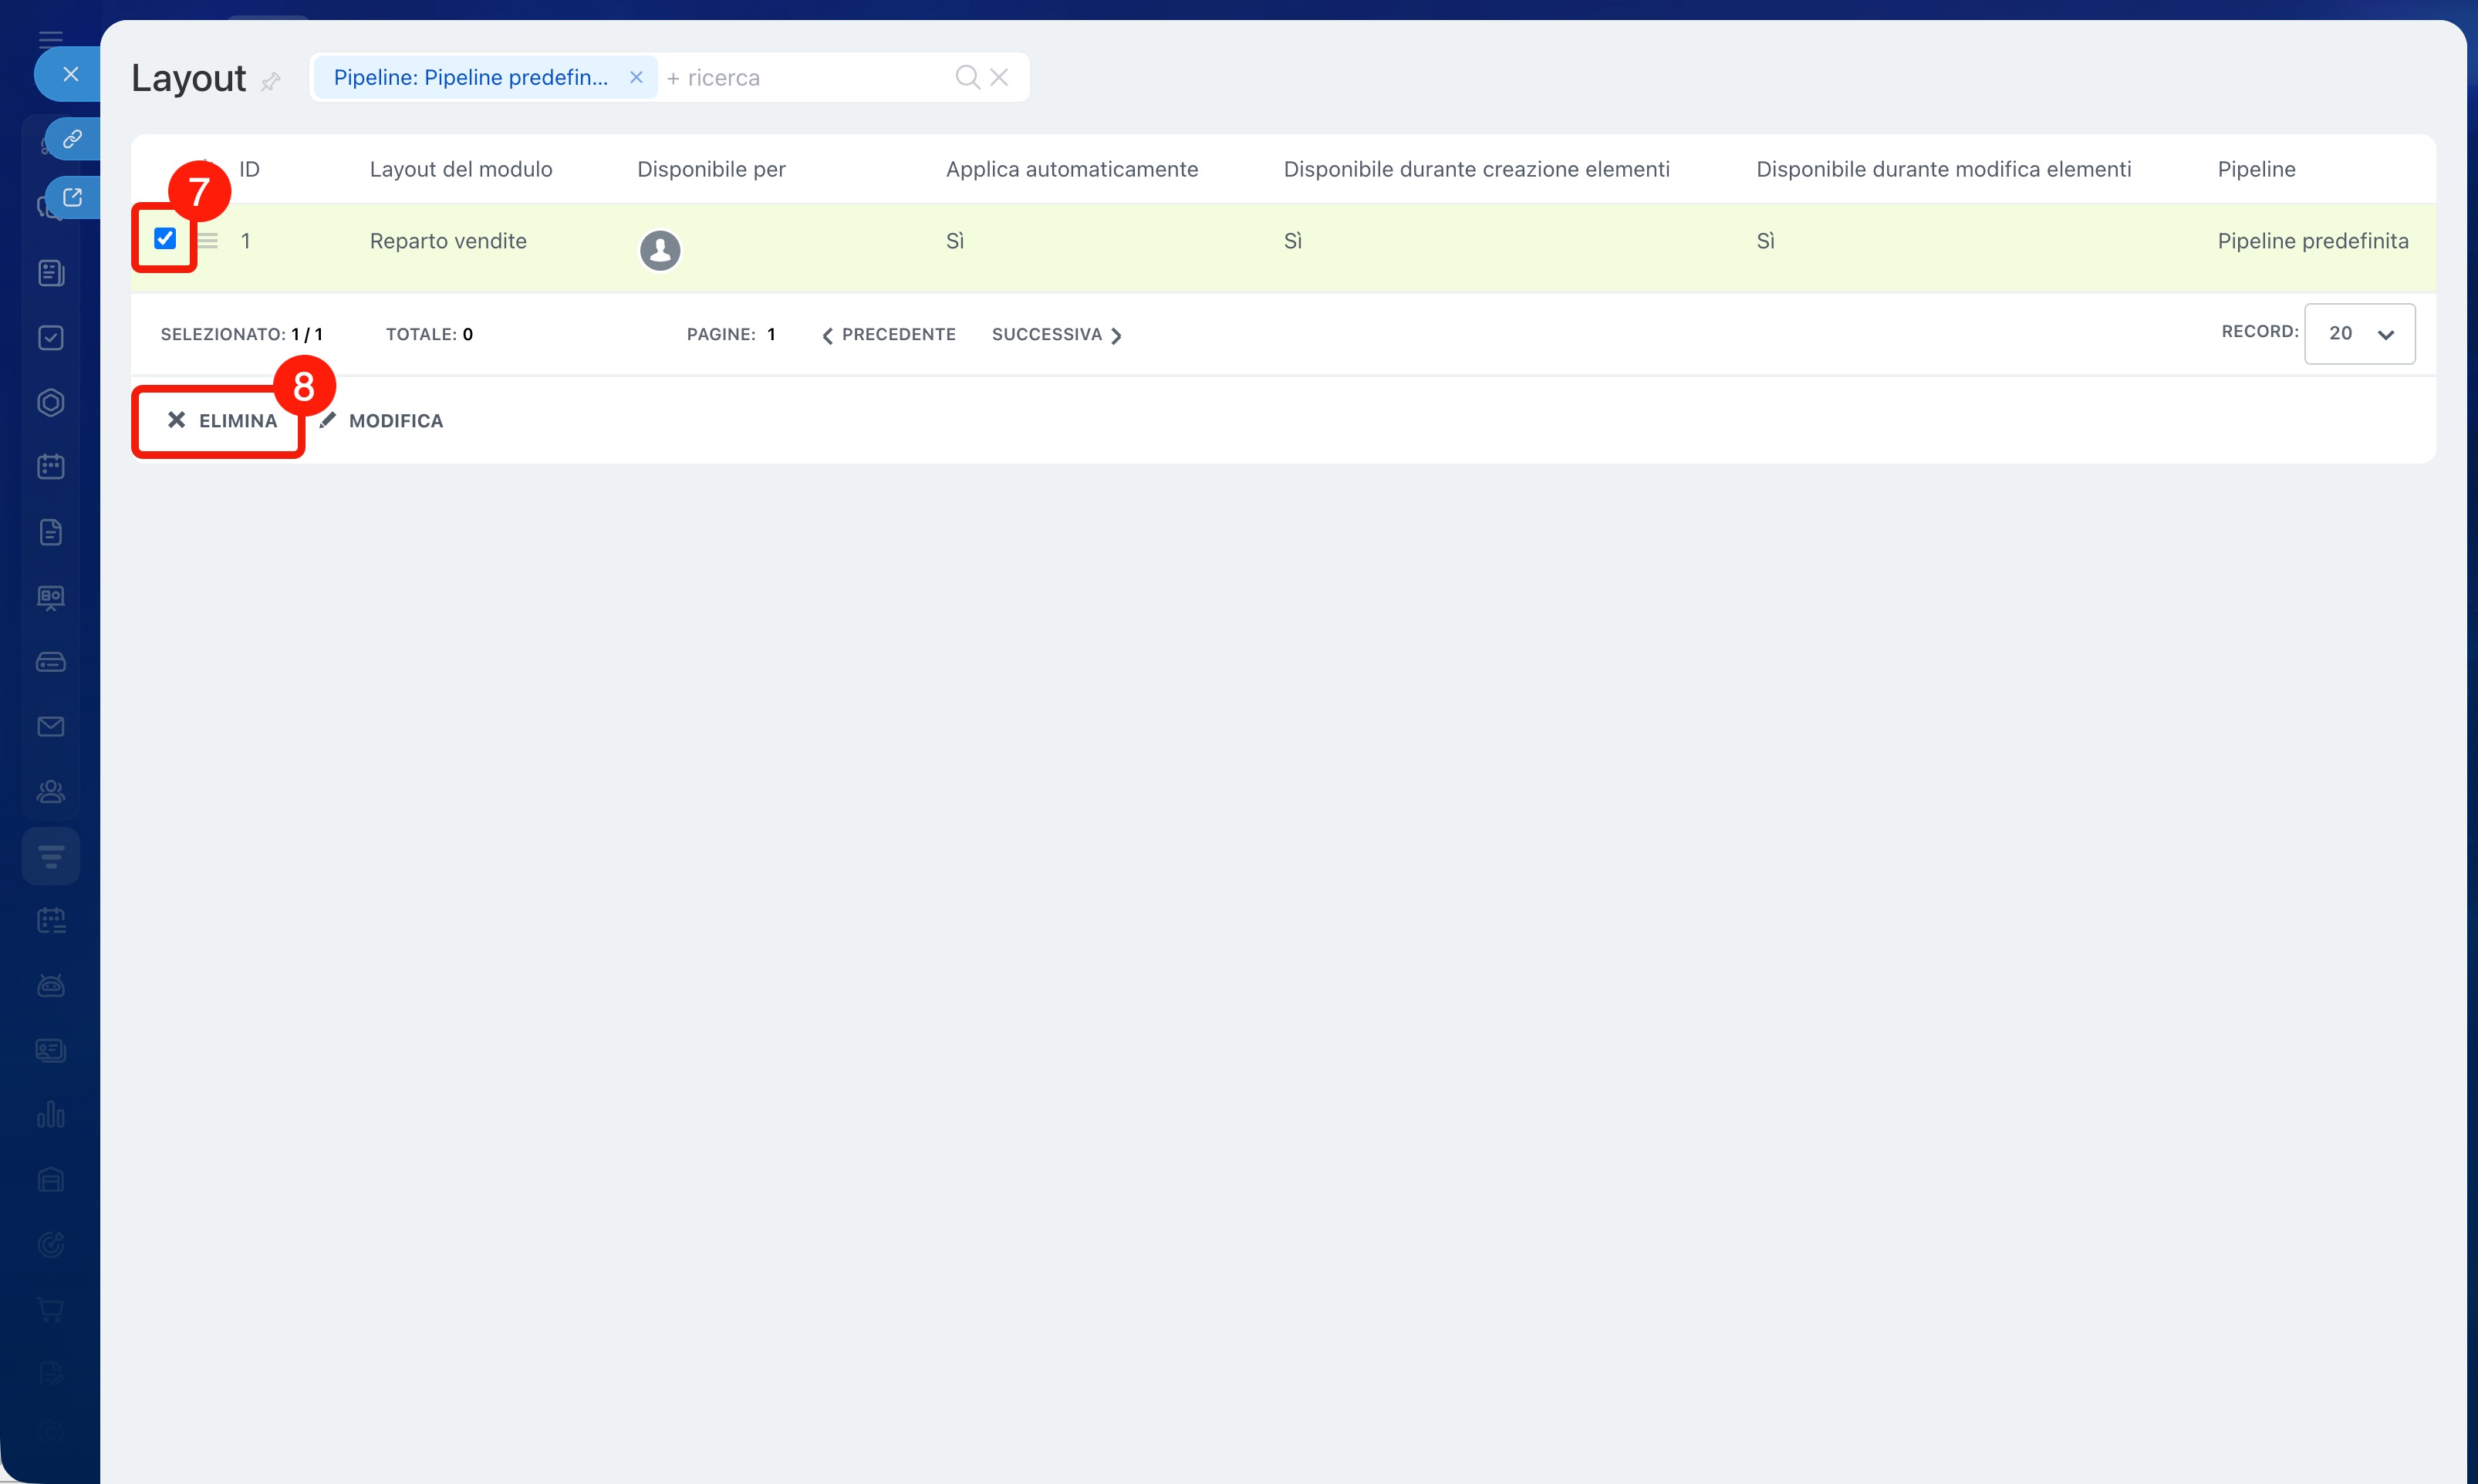Uncheck the Reparto vendite row checkbox
The width and height of the screenshot is (2478, 1484).
[165, 238]
